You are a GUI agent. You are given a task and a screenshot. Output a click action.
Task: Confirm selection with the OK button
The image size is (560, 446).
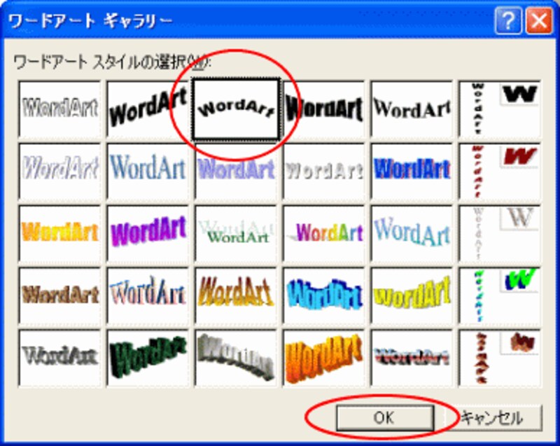384,417
